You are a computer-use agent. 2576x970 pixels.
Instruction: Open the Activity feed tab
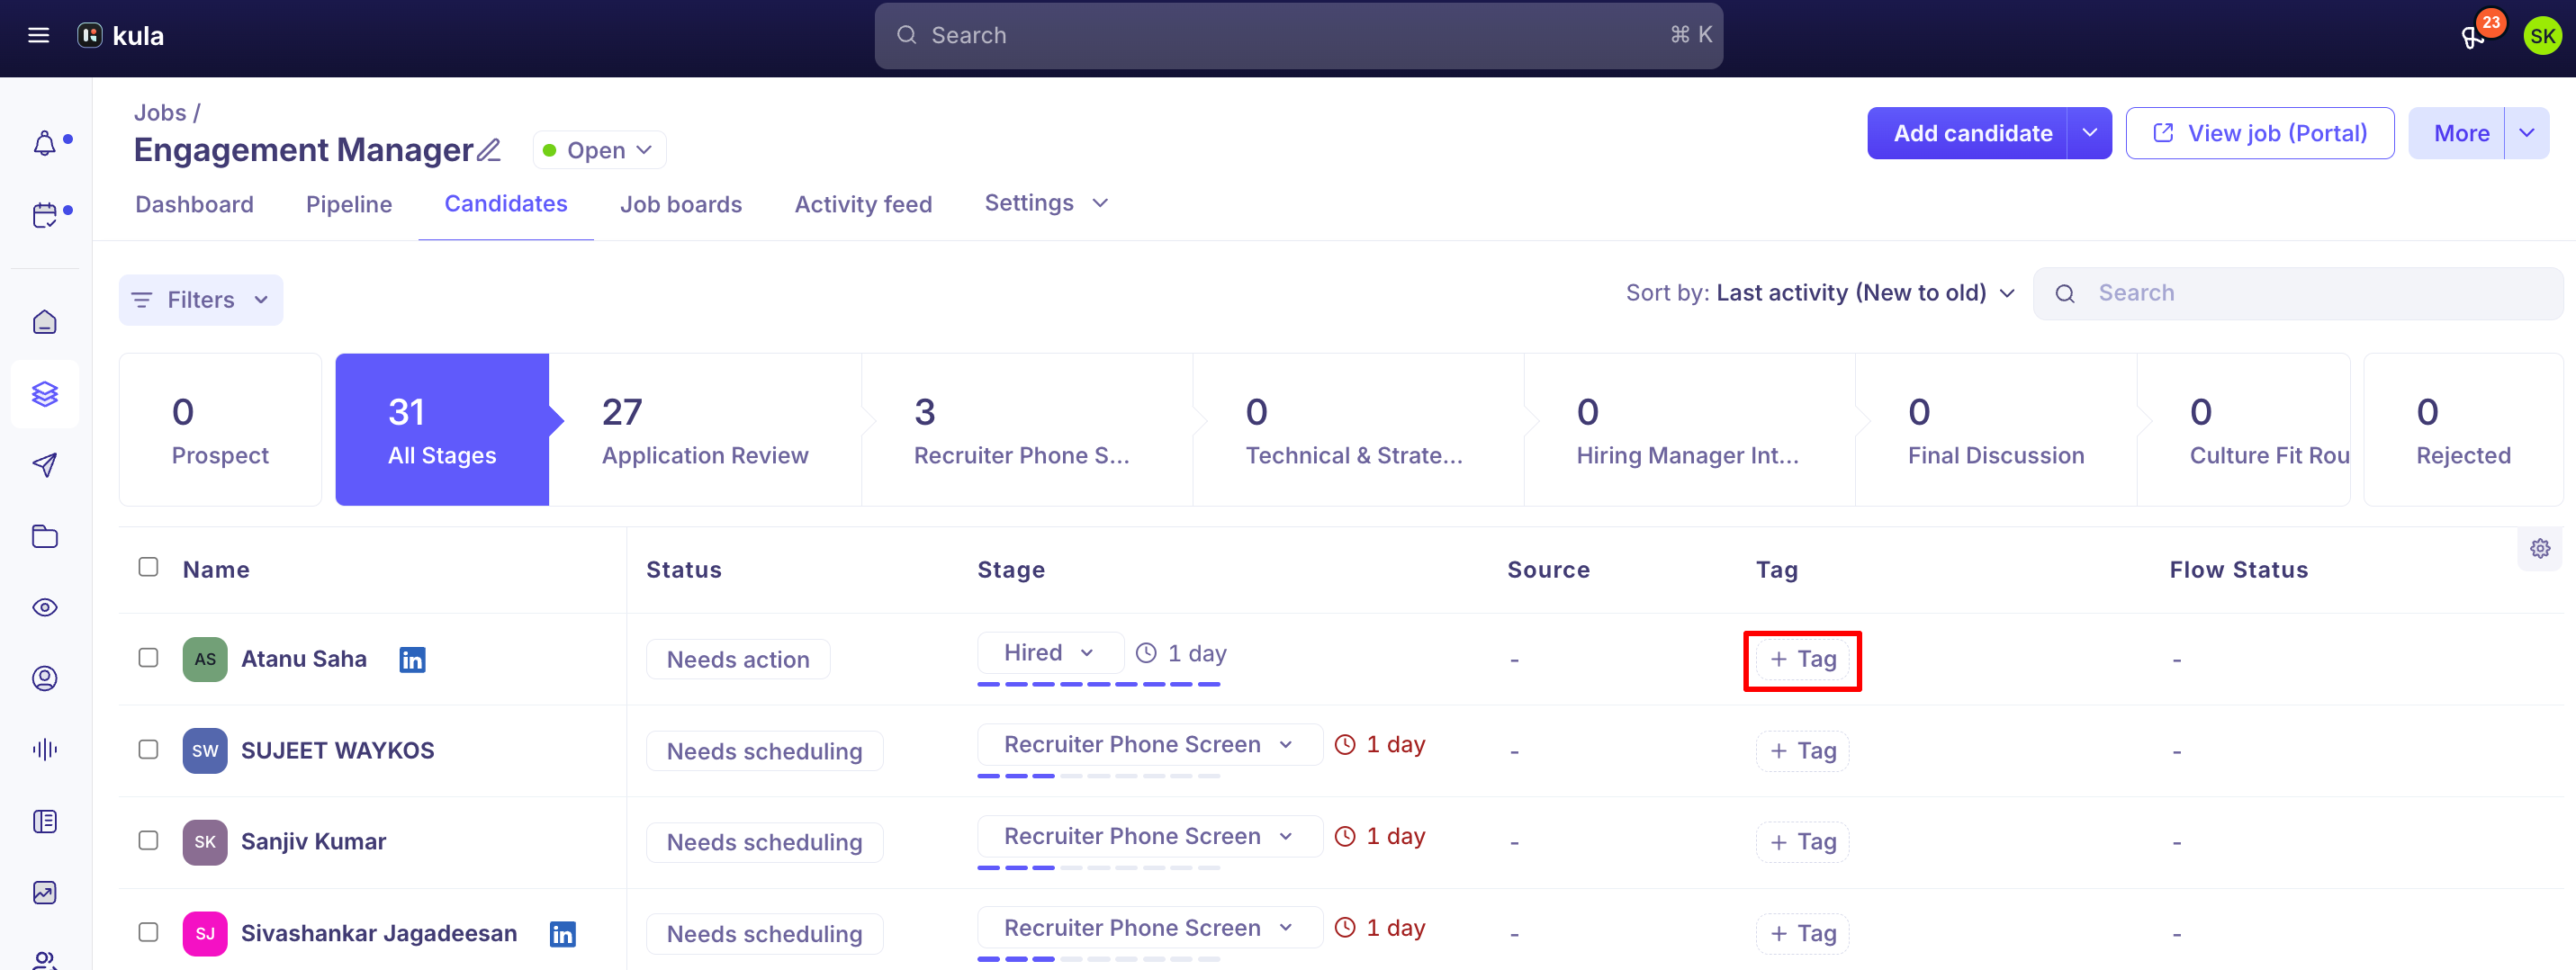pos(863,203)
